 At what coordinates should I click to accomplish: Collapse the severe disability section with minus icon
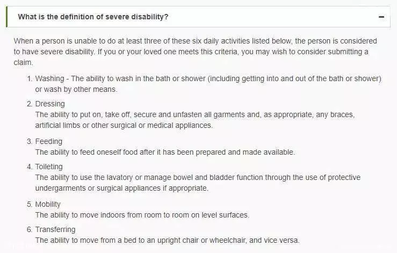[x=381, y=17]
